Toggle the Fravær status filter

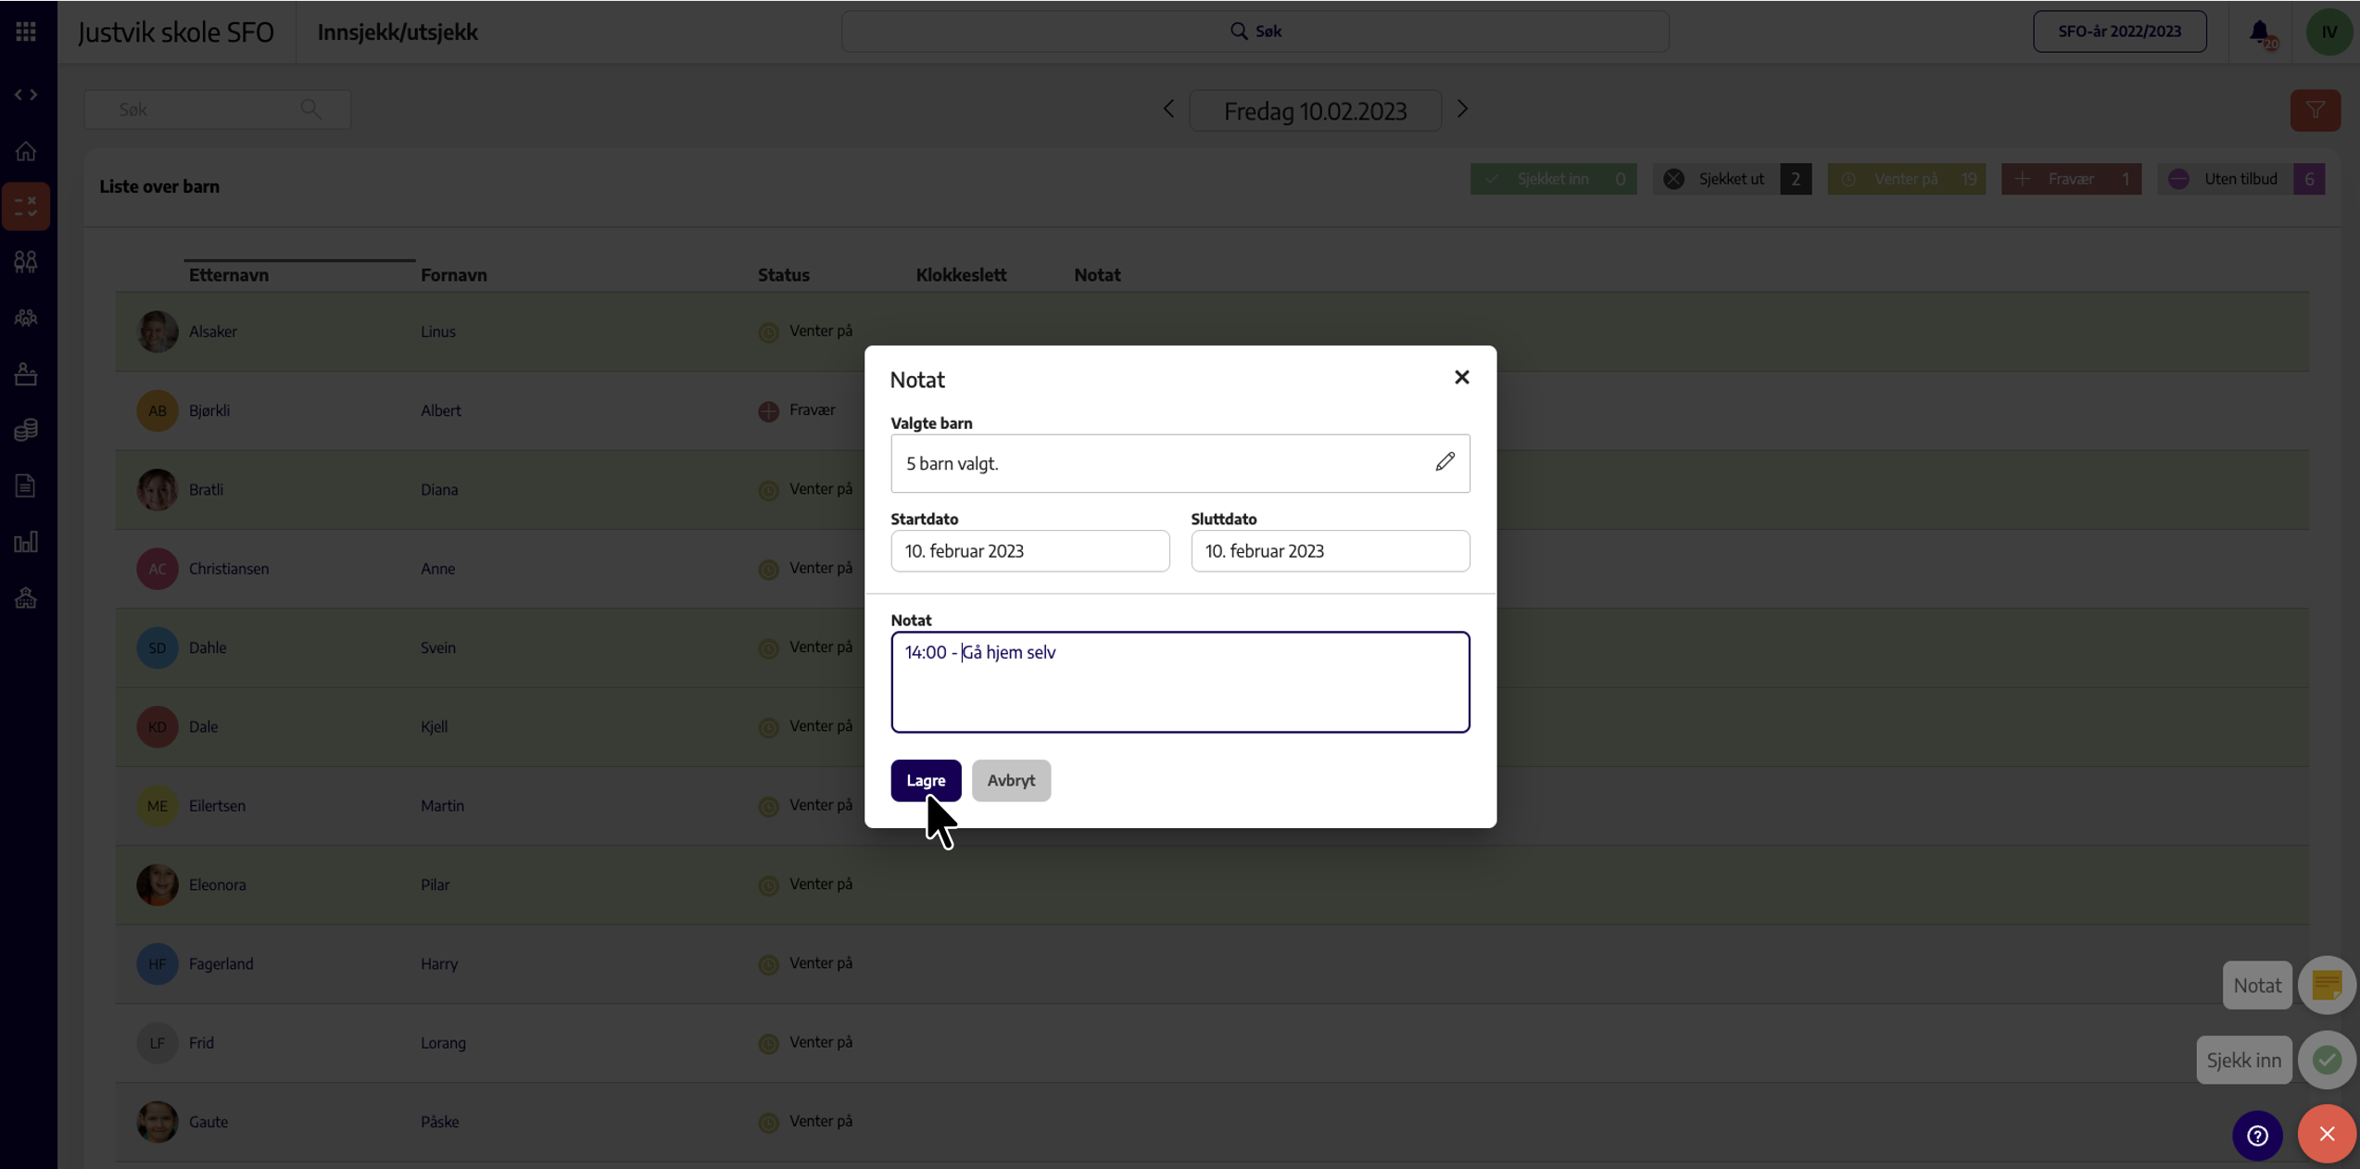(x=2071, y=179)
